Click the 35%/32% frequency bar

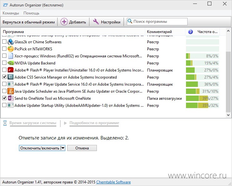pyautogui.click(x=202, y=106)
